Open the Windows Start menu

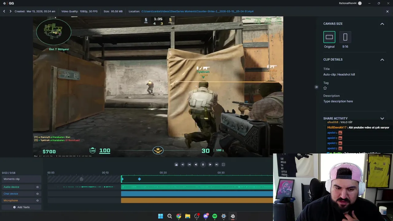point(161,216)
